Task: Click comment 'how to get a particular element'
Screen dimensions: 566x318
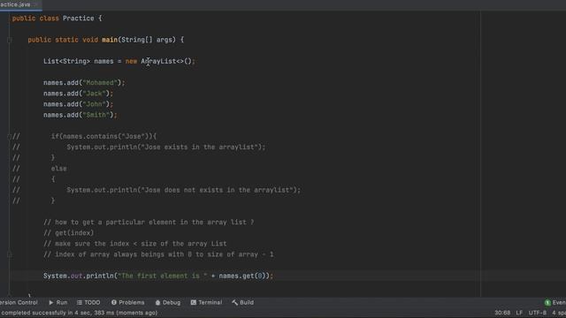Action: click(x=149, y=222)
